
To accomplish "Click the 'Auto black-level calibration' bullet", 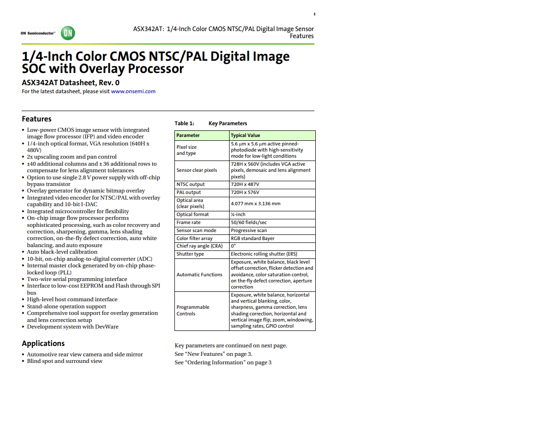I will tap(62, 252).
